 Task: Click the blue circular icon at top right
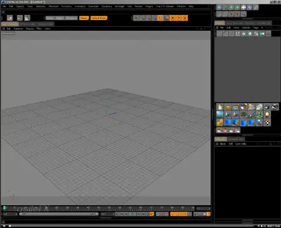point(219,7)
